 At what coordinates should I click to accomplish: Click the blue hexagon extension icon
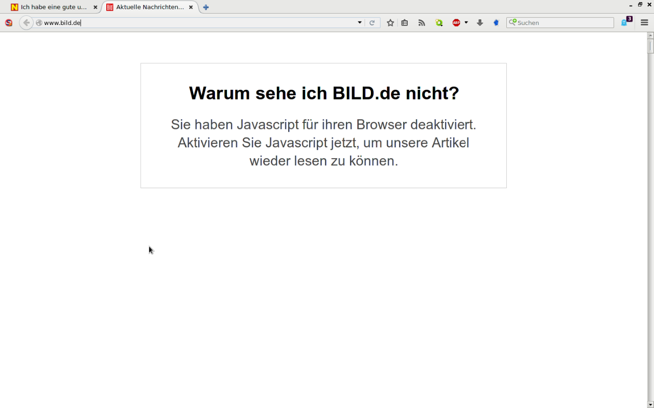point(496,22)
